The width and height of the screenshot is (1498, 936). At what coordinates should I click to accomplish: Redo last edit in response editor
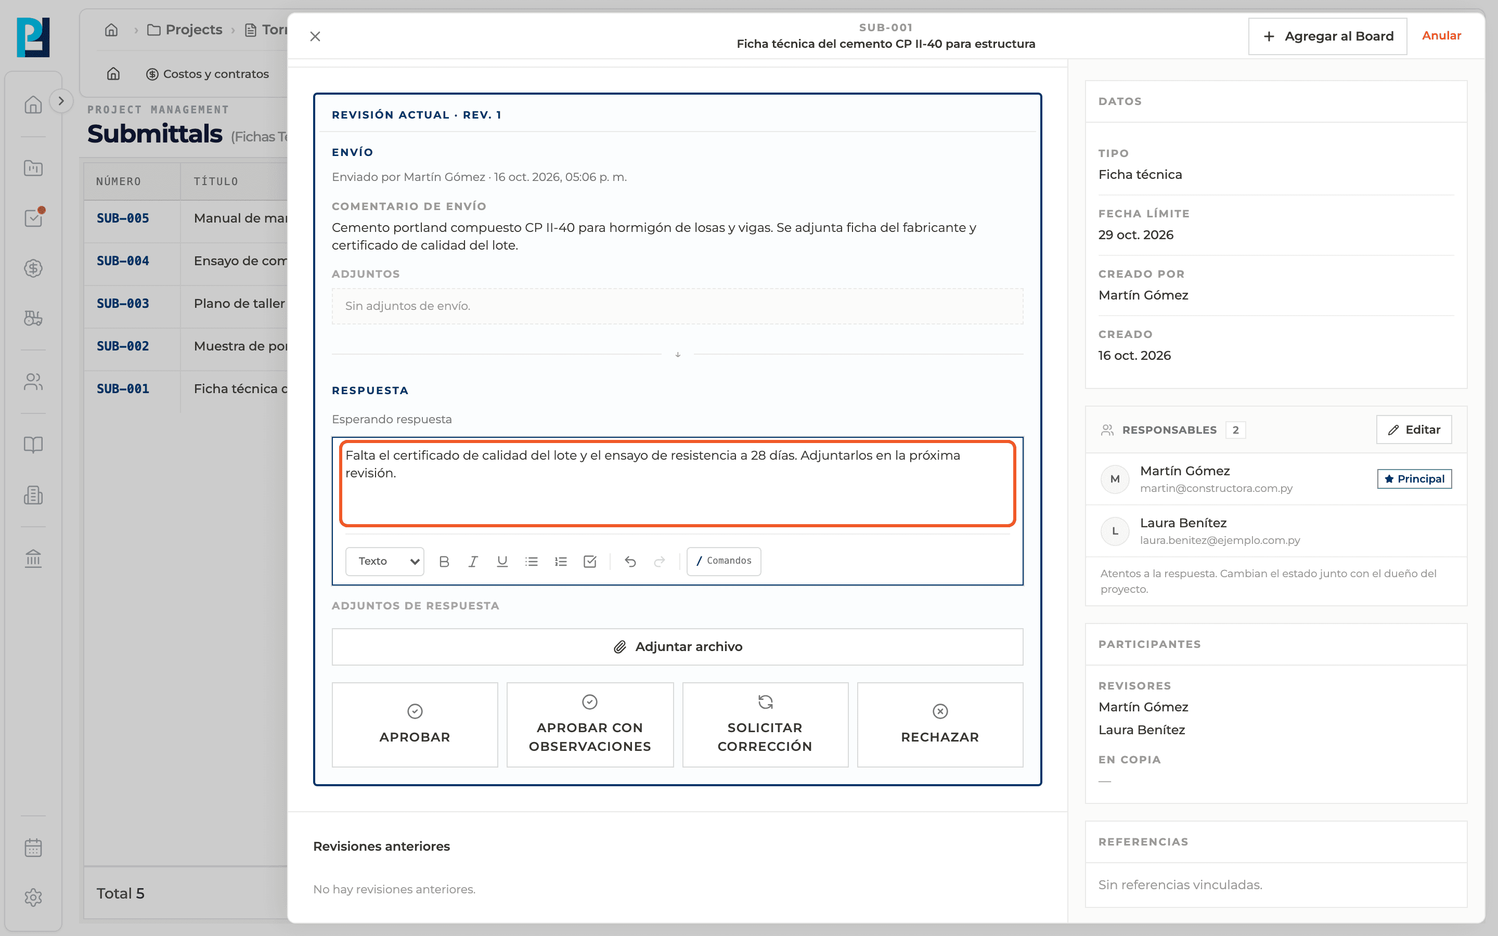(659, 561)
